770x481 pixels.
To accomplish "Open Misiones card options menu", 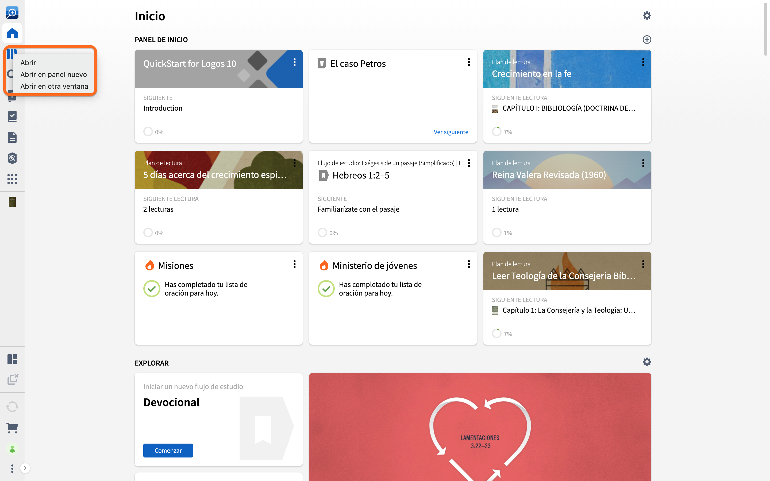I will coord(294,264).
